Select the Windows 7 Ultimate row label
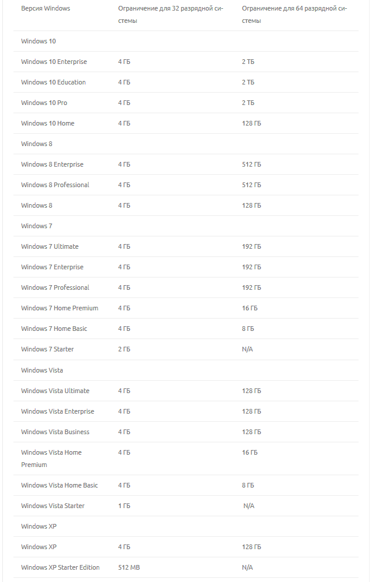The width and height of the screenshot is (372, 582). (50, 246)
